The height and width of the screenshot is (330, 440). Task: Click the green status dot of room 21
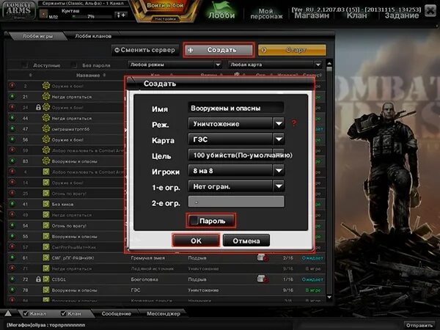(12, 96)
